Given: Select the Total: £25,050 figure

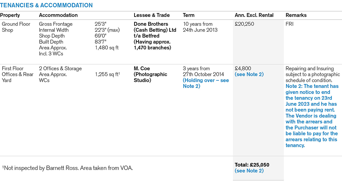Looking at the screenshot, I should [x=252, y=165].
